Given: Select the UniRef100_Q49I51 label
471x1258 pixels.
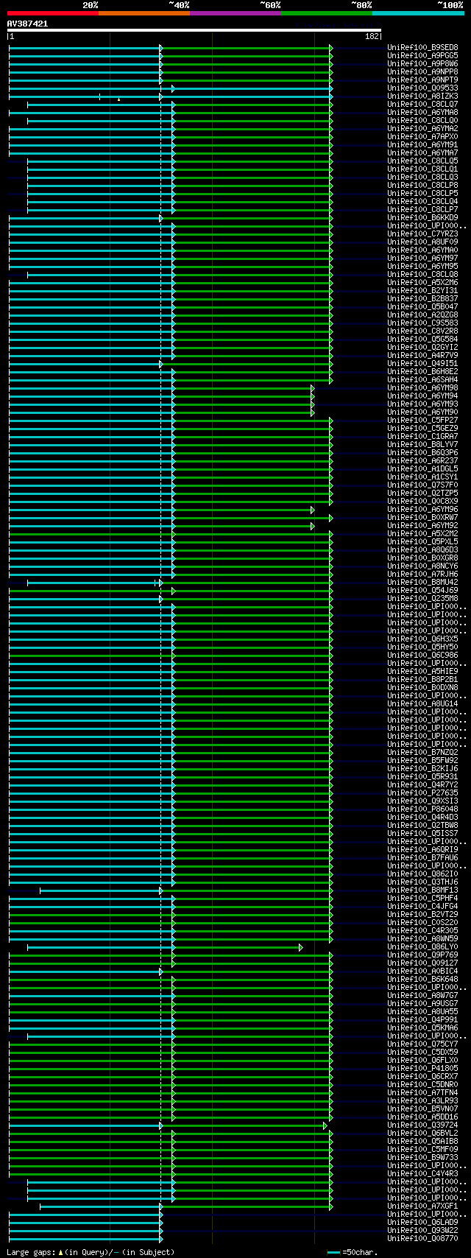Looking at the screenshot, I should 422,364.
